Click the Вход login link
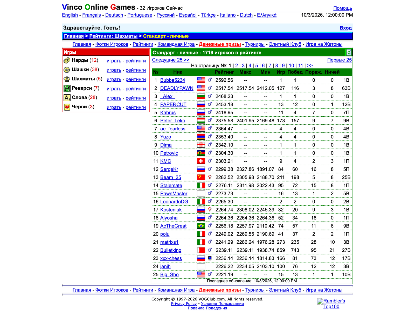 [346, 28]
